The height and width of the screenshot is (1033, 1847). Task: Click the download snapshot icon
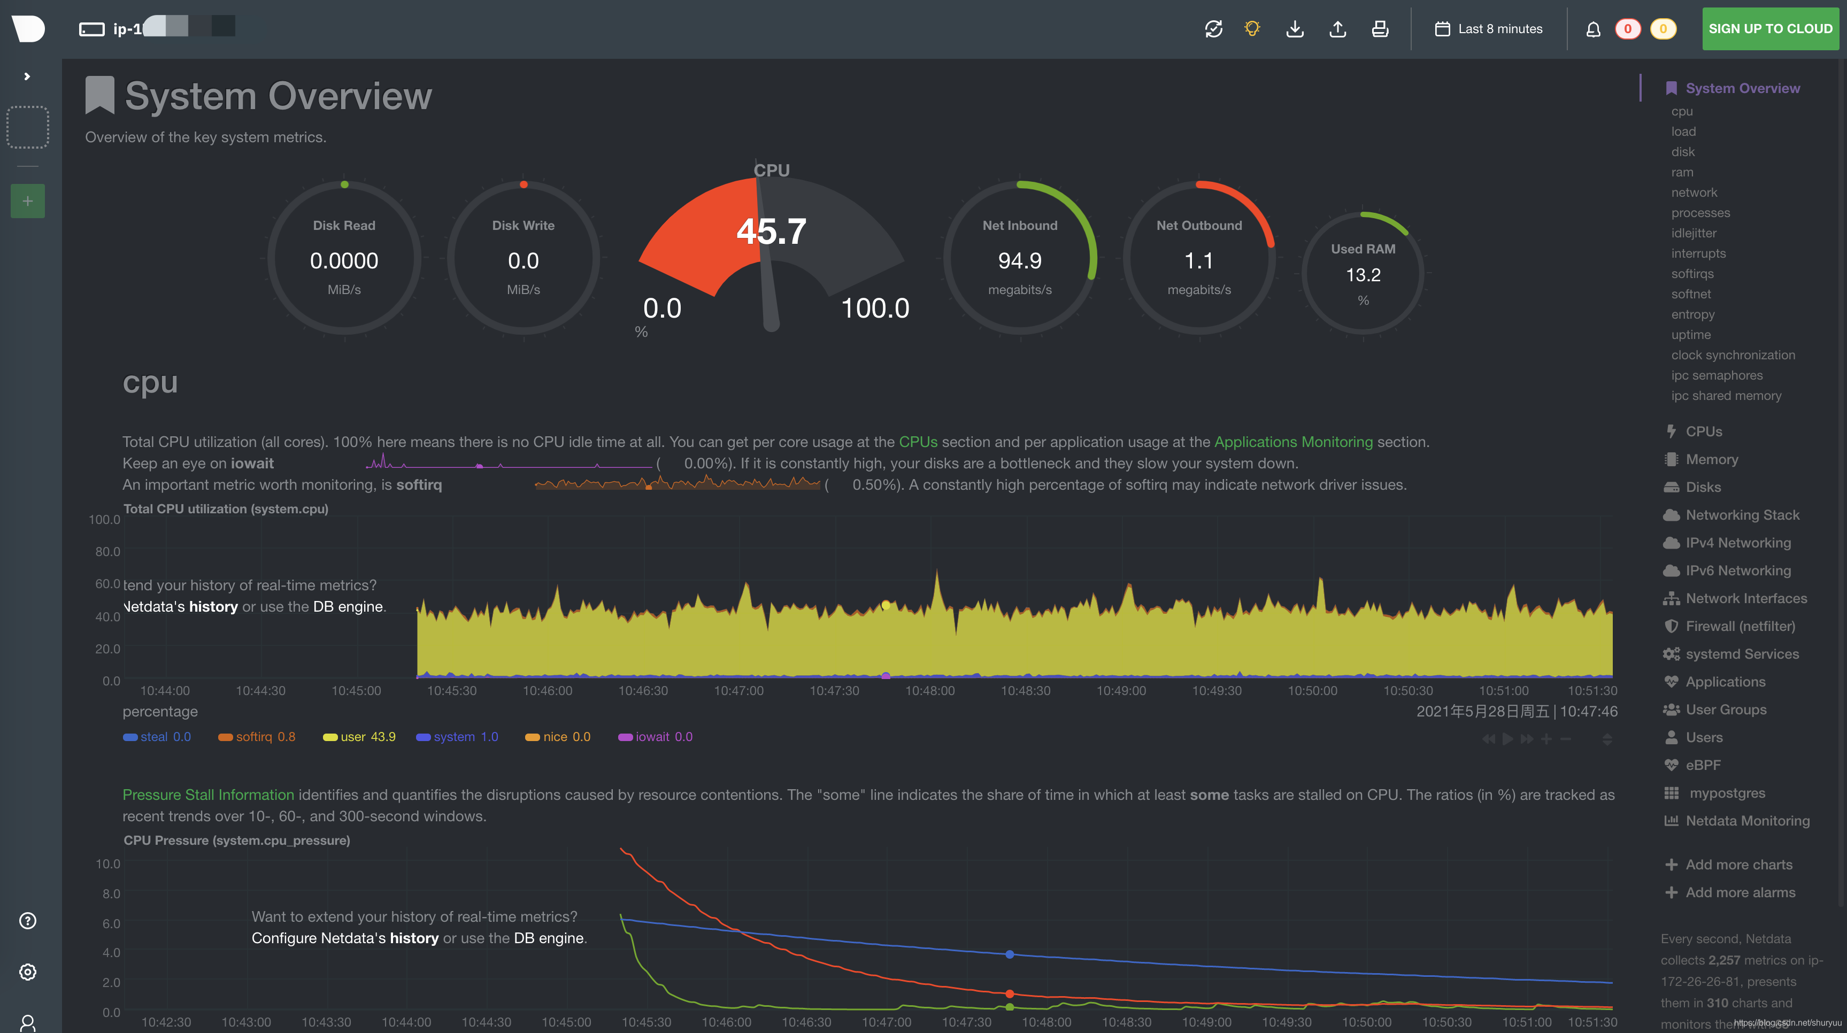tap(1295, 29)
